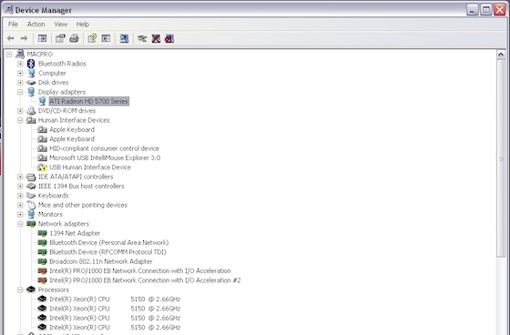
Task: Click the scrollbar up arrow
Action: pos(501,55)
